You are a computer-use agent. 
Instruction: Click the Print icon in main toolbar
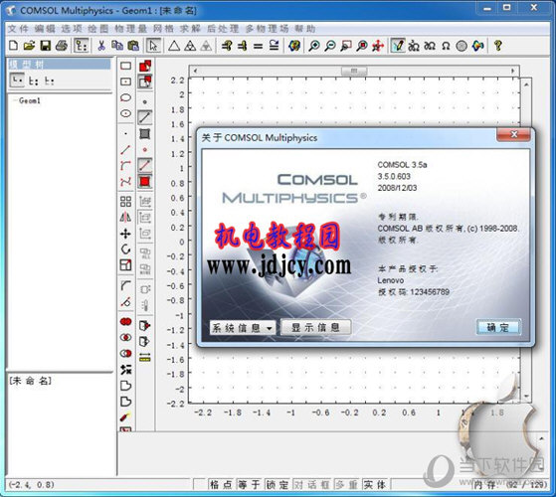(x=62, y=46)
